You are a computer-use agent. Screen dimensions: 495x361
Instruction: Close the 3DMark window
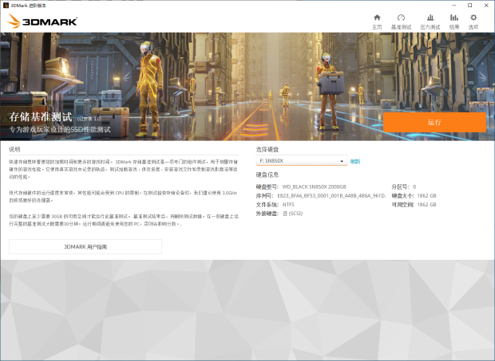coord(486,6)
